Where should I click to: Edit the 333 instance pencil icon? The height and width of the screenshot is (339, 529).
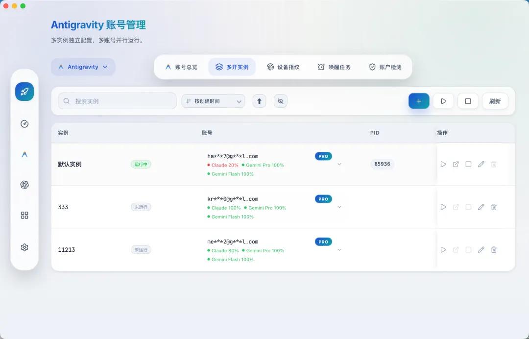[481, 207]
